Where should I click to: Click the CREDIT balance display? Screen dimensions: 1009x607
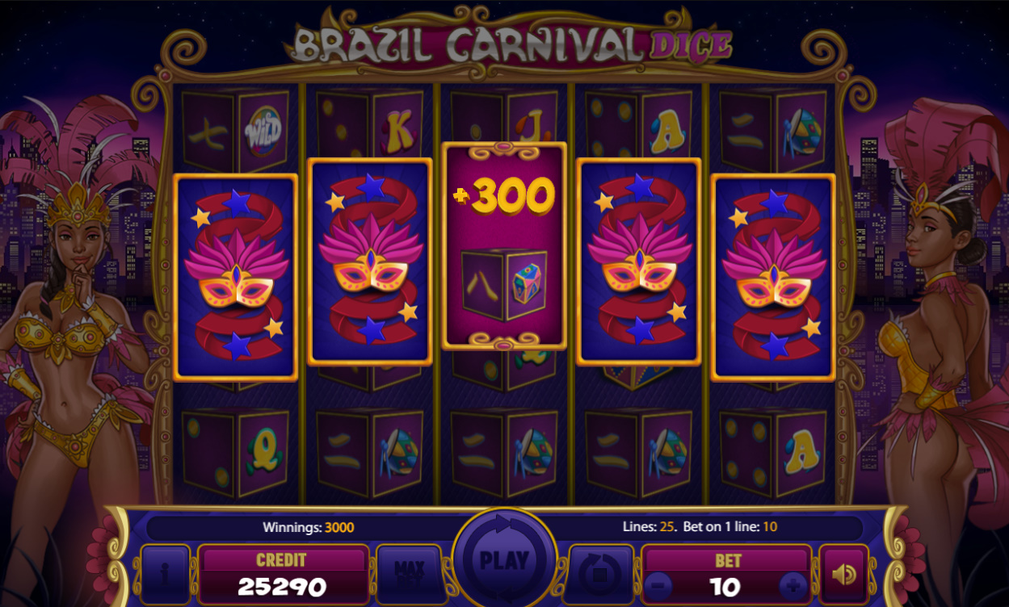click(x=282, y=574)
